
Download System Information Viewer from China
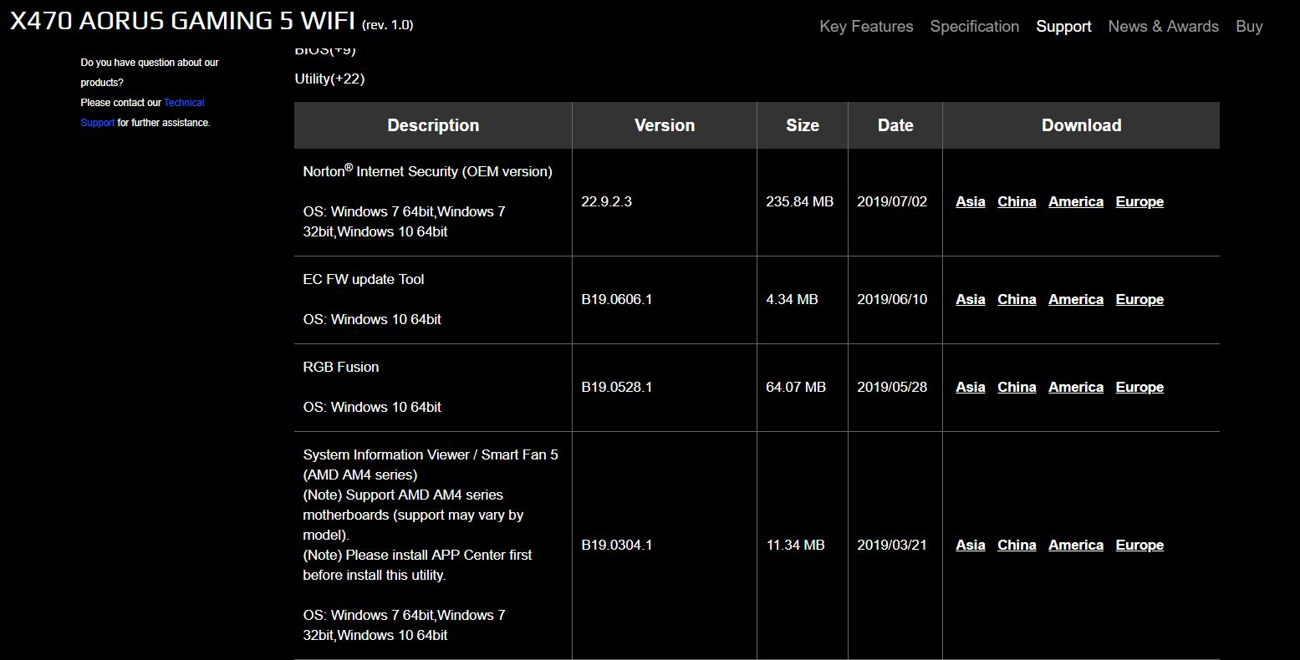click(x=1017, y=545)
